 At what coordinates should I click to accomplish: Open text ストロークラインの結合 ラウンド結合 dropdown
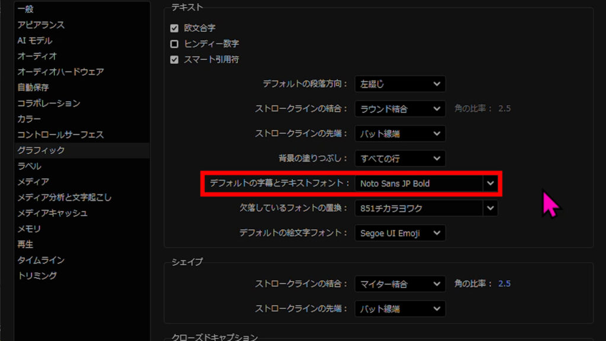400,109
